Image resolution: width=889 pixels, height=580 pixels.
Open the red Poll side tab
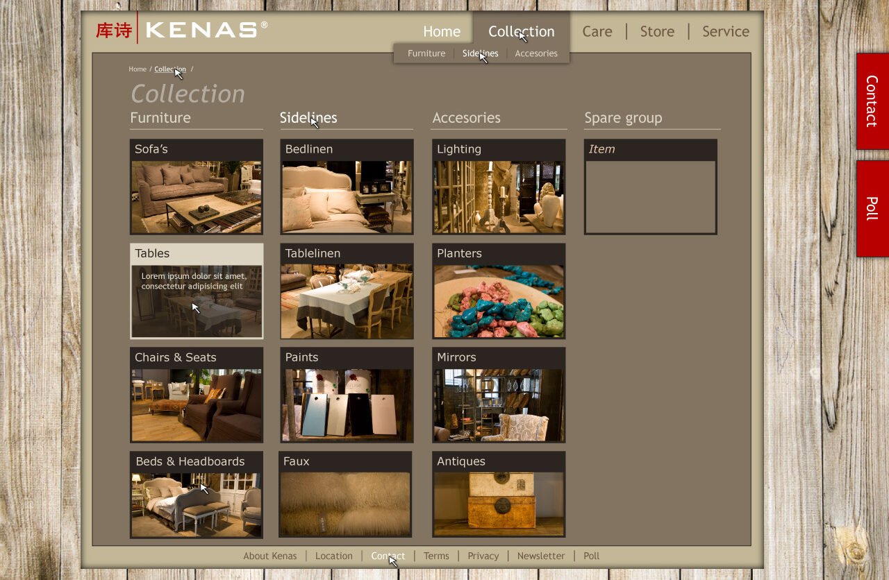pos(872,208)
